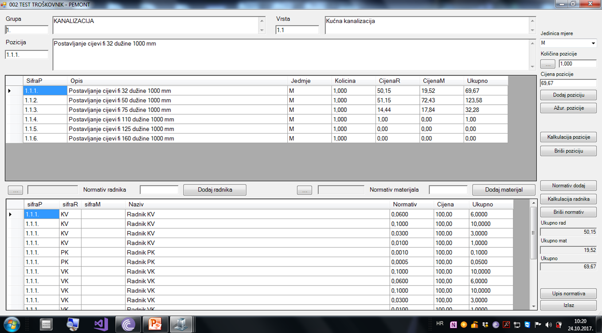Click the OneNote tray icon
Viewport: 602px width, 333px height.
click(x=453, y=325)
